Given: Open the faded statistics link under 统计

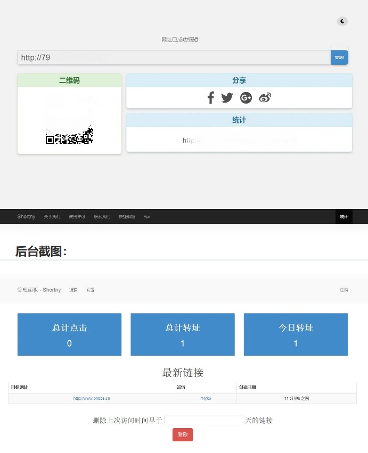Looking at the screenshot, I should click(x=239, y=140).
